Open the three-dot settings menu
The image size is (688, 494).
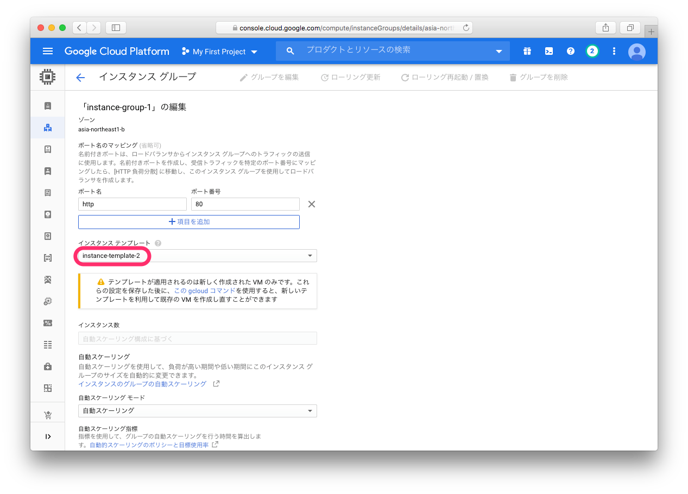pos(614,51)
